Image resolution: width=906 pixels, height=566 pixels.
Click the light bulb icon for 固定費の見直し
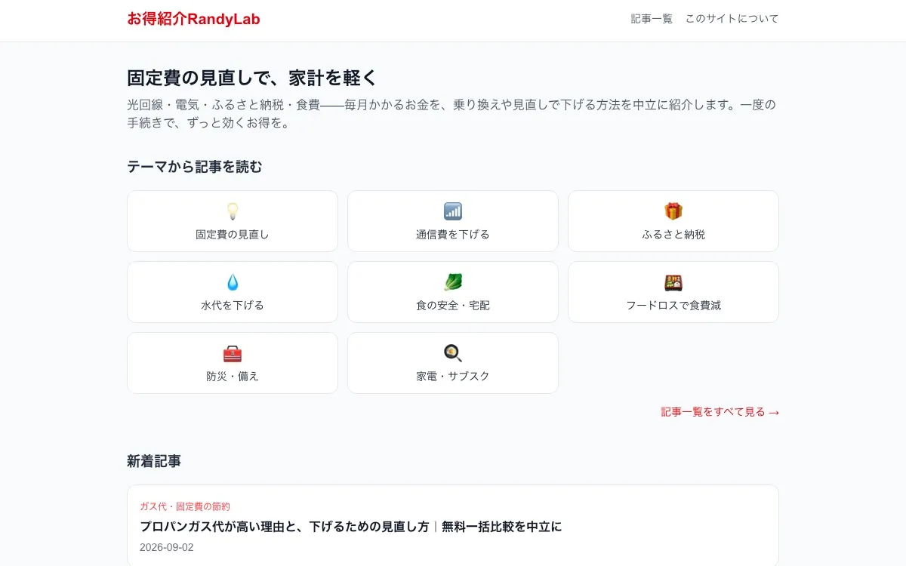click(233, 211)
